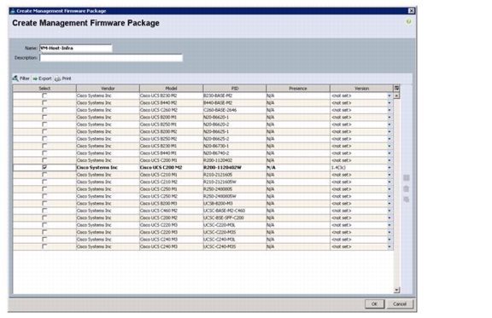Image resolution: width=492 pixels, height=318 pixels.
Task: Open version dropdown for Cisco UCS B230 M2
Action: point(389,95)
